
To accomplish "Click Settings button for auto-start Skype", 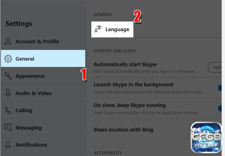I will (x=215, y=67).
